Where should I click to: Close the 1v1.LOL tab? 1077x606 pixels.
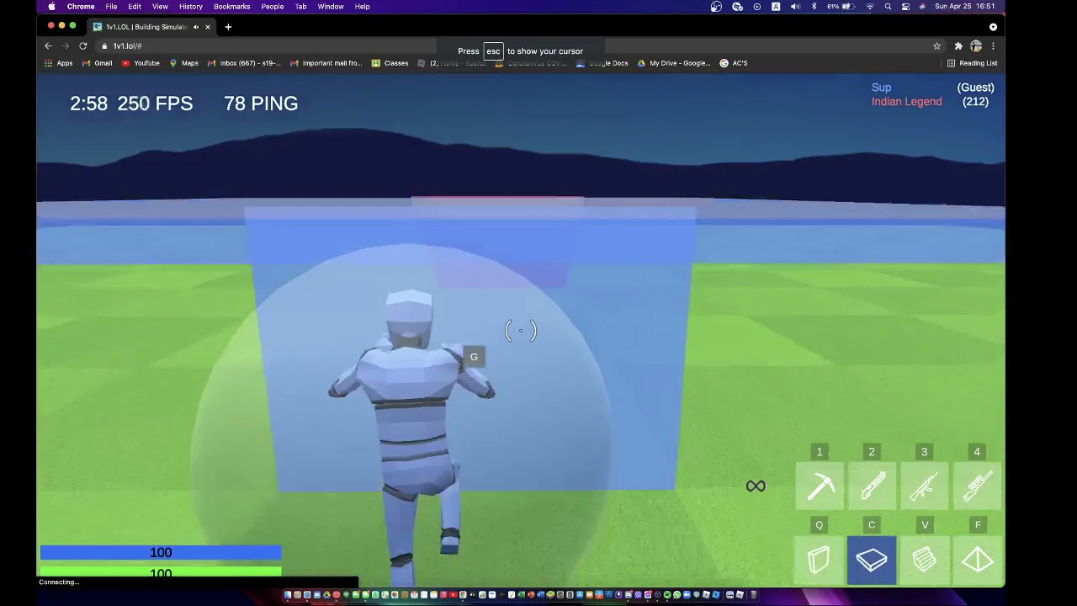coord(207,27)
